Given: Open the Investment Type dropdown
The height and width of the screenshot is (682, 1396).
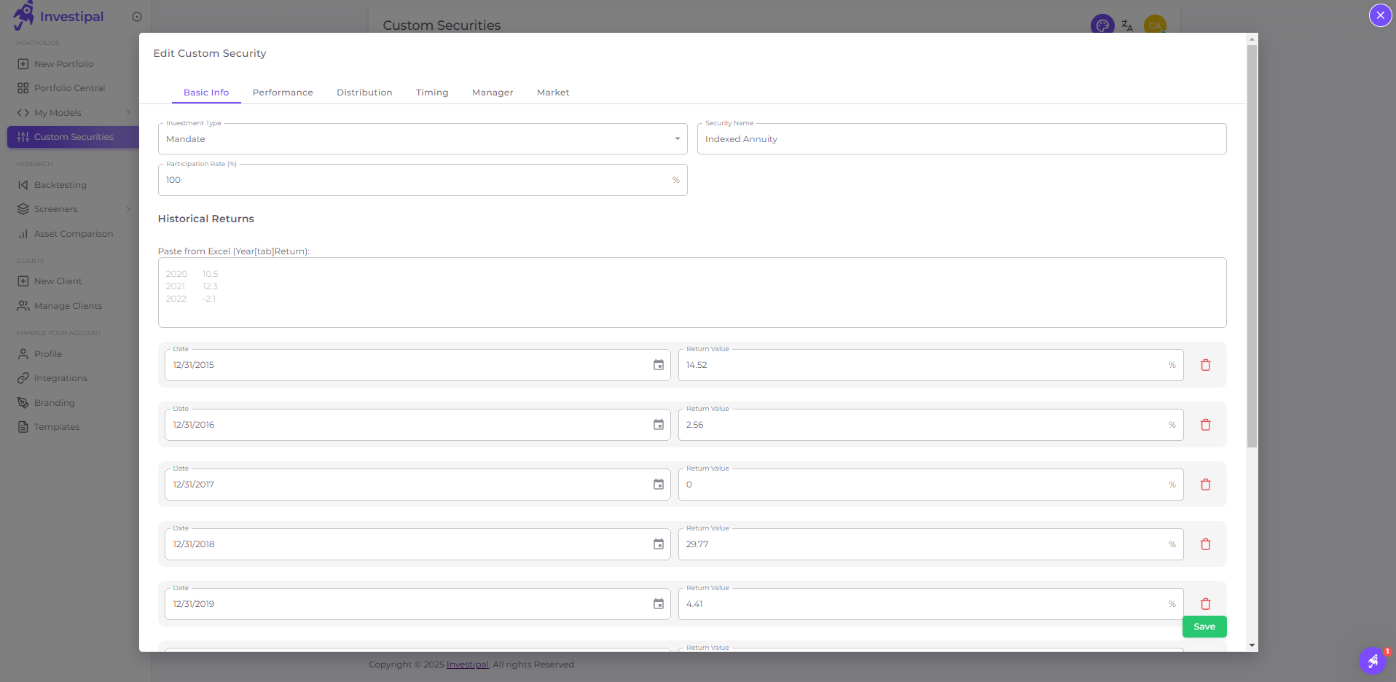Looking at the screenshot, I should [x=676, y=138].
